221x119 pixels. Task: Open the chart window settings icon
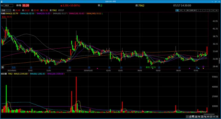point(193,117)
